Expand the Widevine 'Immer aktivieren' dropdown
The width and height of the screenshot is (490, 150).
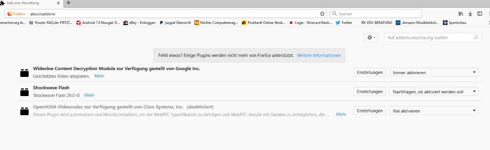(x=434, y=72)
